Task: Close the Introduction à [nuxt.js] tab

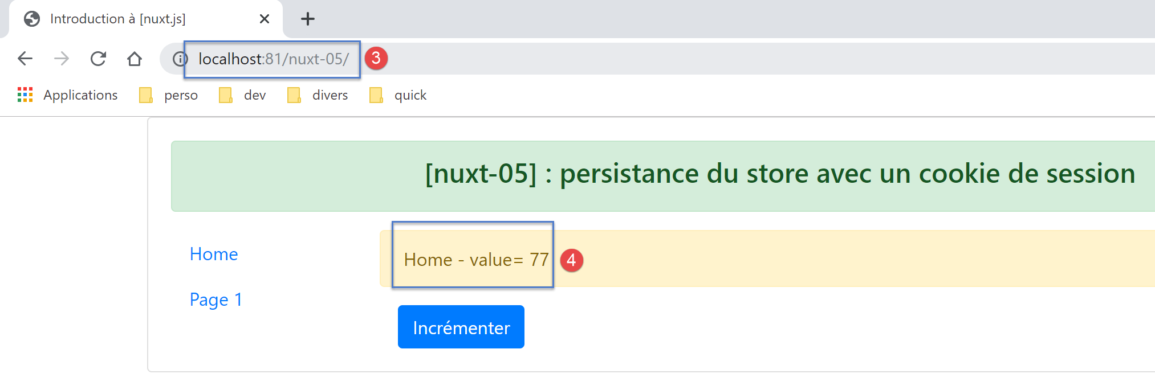Action: coord(264,19)
